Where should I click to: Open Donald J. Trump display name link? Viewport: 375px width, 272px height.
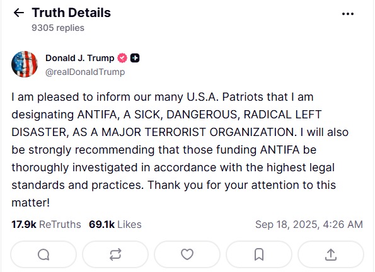coord(80,58)
